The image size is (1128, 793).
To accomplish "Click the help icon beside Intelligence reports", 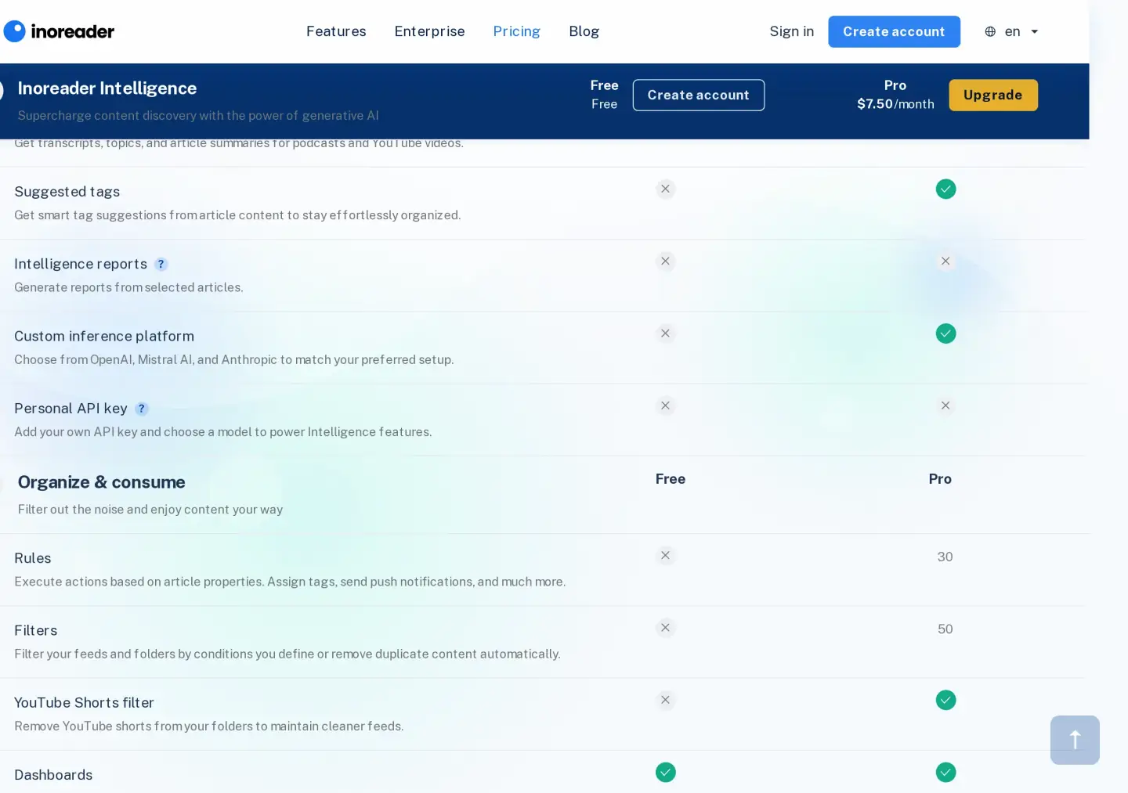I will [161, 265].
